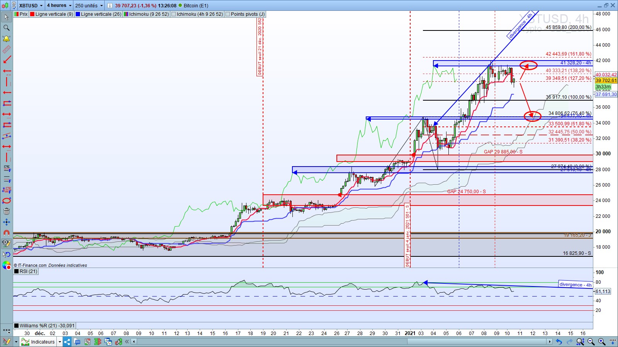Click the trash bin delete-objects icon
The image size is (618, 347).
point(7,211)
